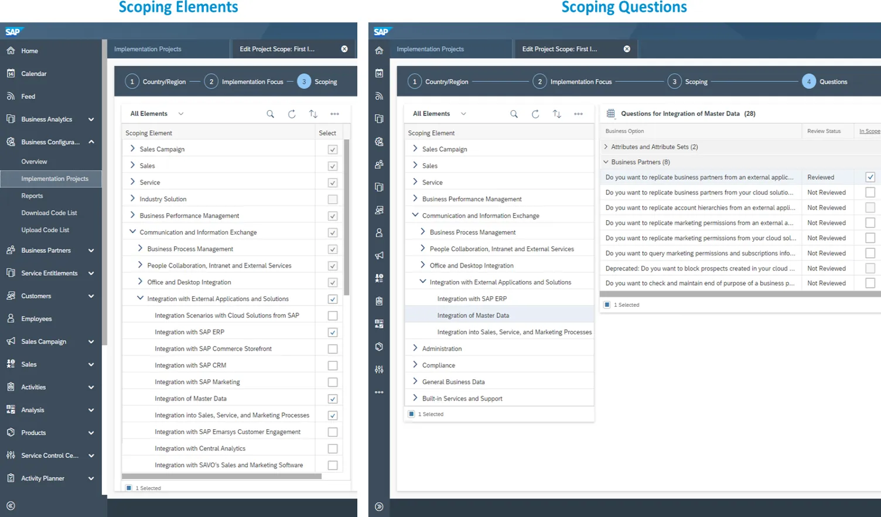Collapse Communication and Information Exchange
The width and height of the screenshot is (881, 517).
coord(132,232)
